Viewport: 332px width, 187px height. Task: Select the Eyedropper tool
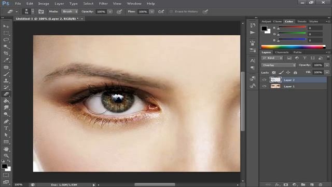click(x=6, y=60)
